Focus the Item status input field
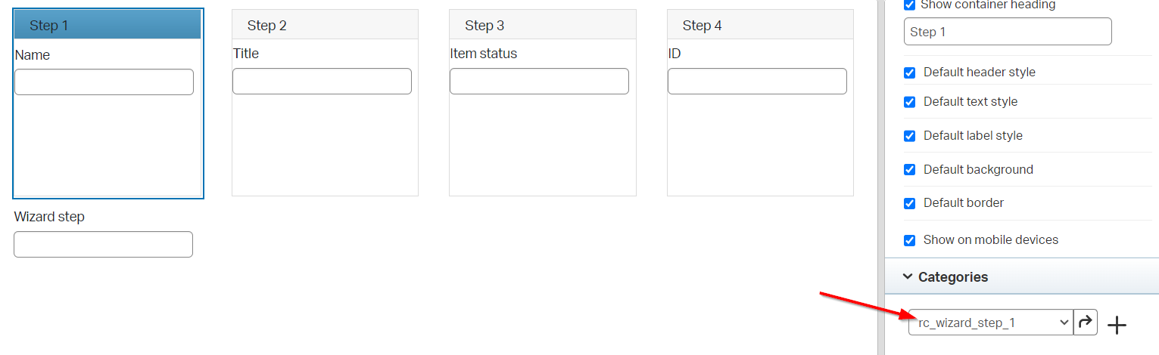Image resolution: width=1159 pixels, height=355 pixels. pos(539,82)
